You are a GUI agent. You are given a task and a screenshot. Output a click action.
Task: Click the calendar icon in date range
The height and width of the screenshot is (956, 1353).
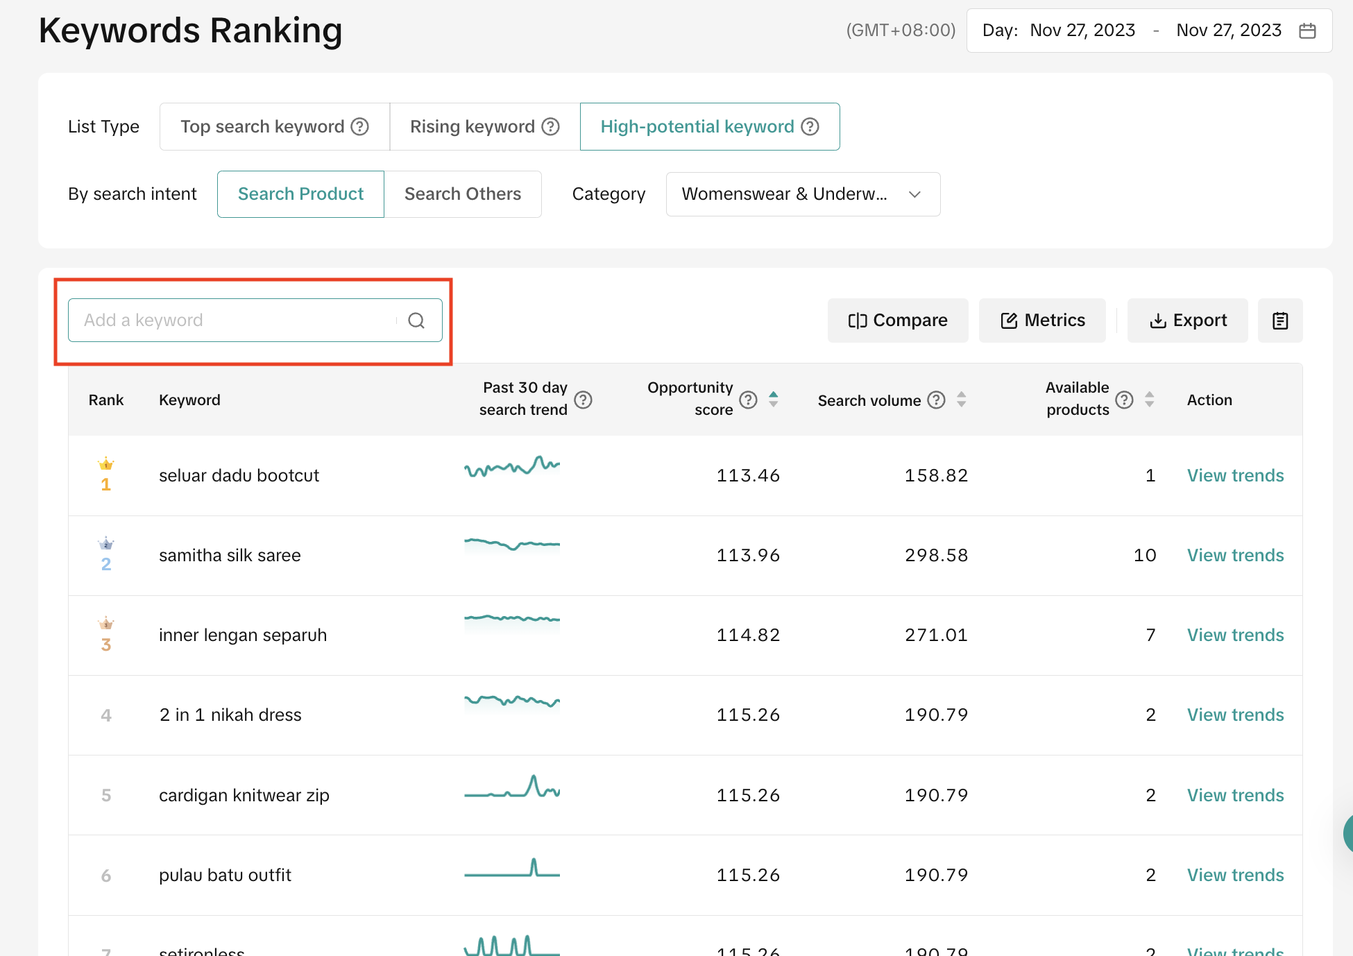coord(1307,31)
